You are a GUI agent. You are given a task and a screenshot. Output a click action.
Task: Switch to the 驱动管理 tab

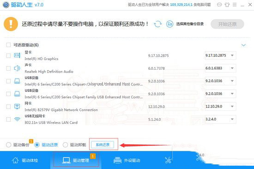(76, 160)
